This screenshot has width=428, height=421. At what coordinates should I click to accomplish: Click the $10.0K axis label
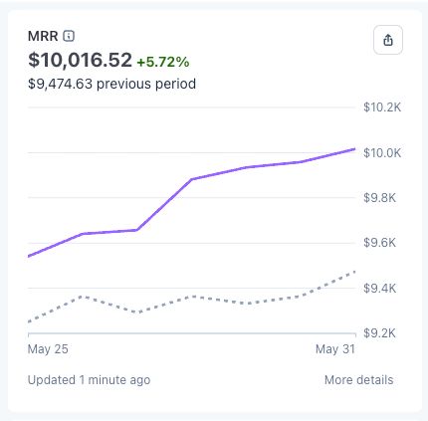(382, 153)
